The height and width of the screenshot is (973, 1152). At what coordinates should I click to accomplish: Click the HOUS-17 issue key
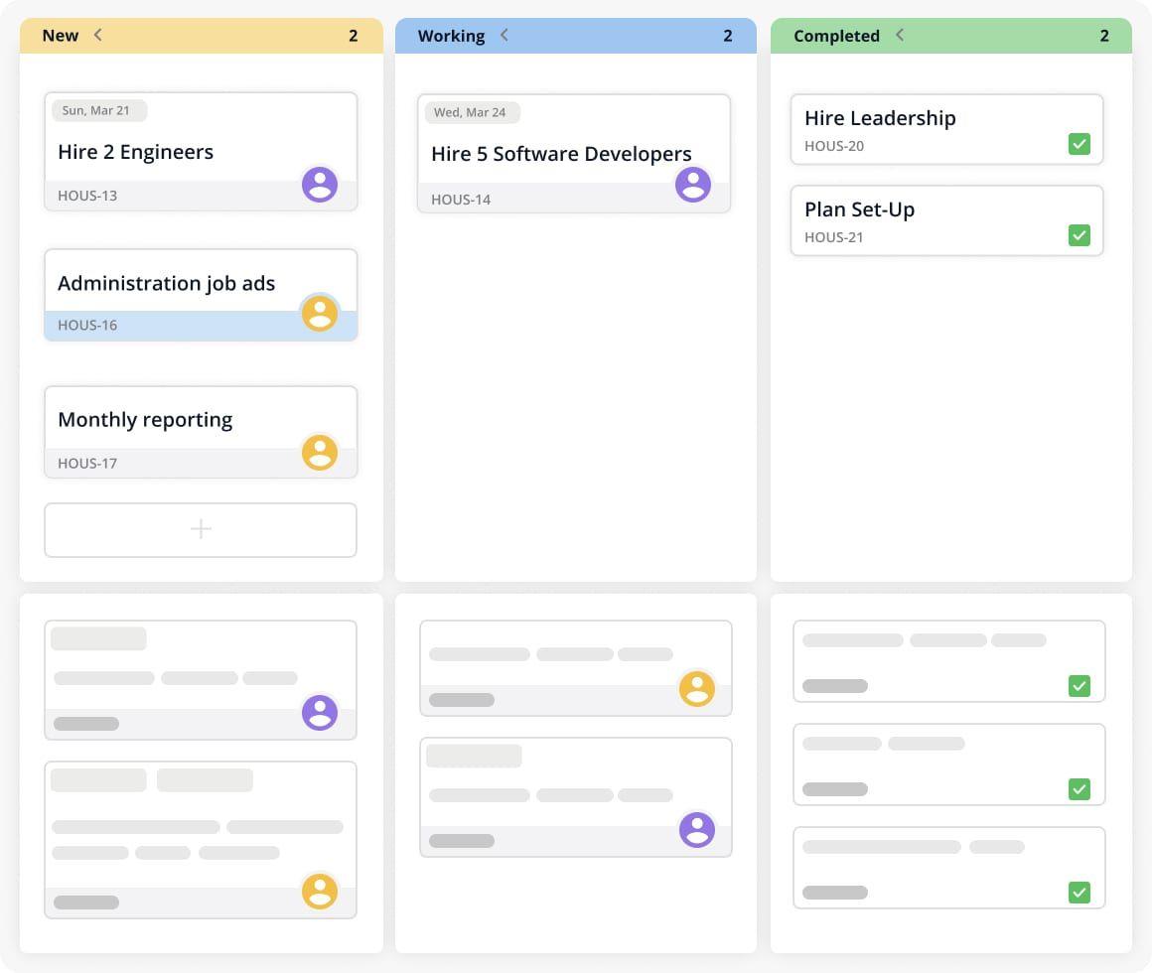[x=87, y=464]
